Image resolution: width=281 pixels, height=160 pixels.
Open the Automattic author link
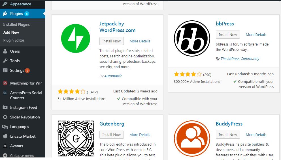point(113,76)
